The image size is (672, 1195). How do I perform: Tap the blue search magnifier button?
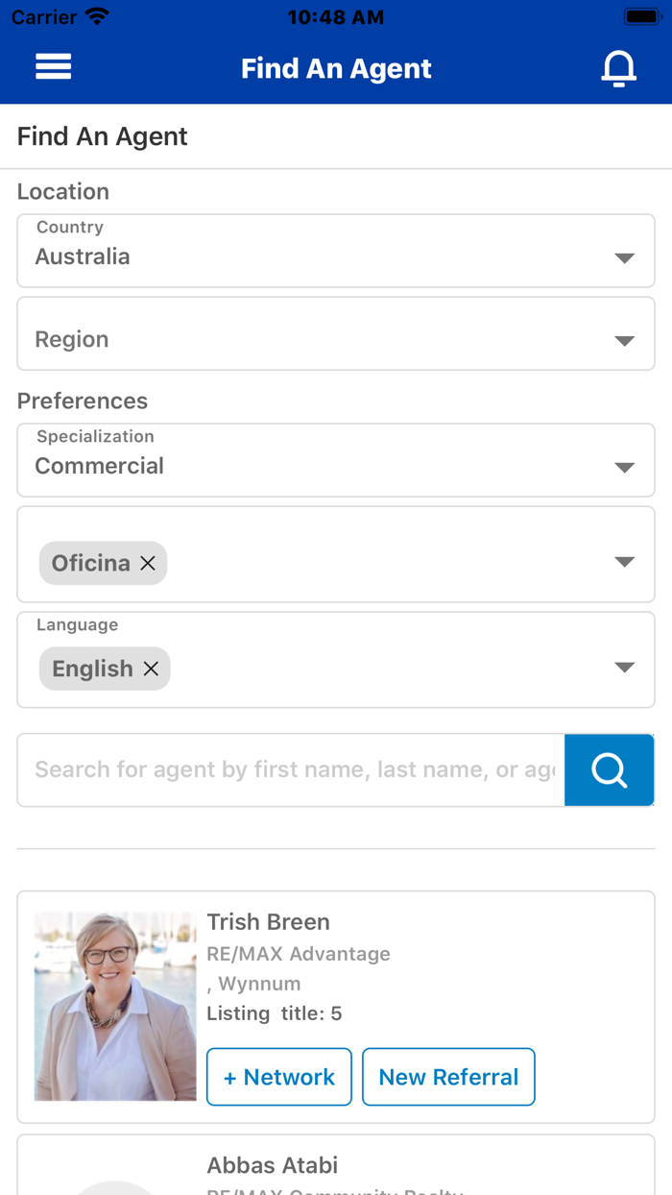tap(609, 769)
